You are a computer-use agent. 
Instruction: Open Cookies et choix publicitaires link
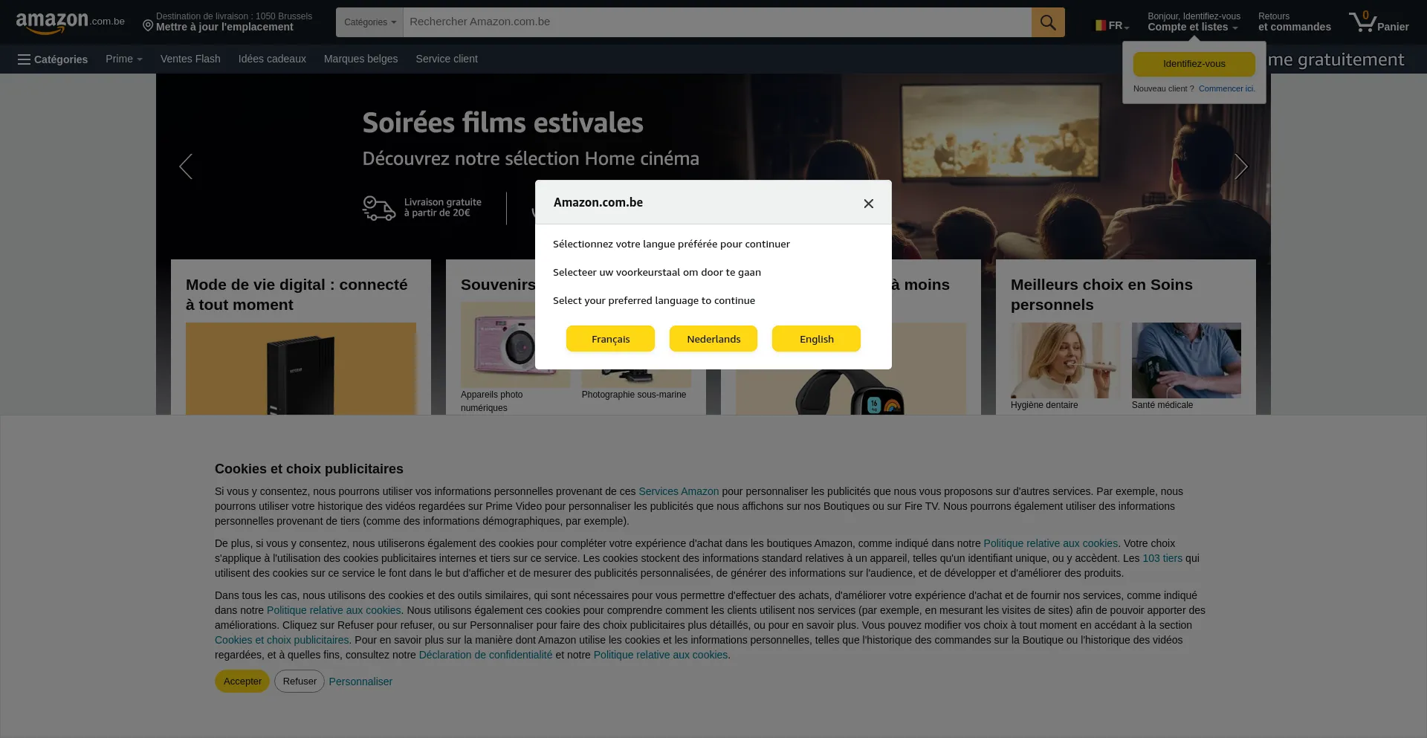click(282, 640)
